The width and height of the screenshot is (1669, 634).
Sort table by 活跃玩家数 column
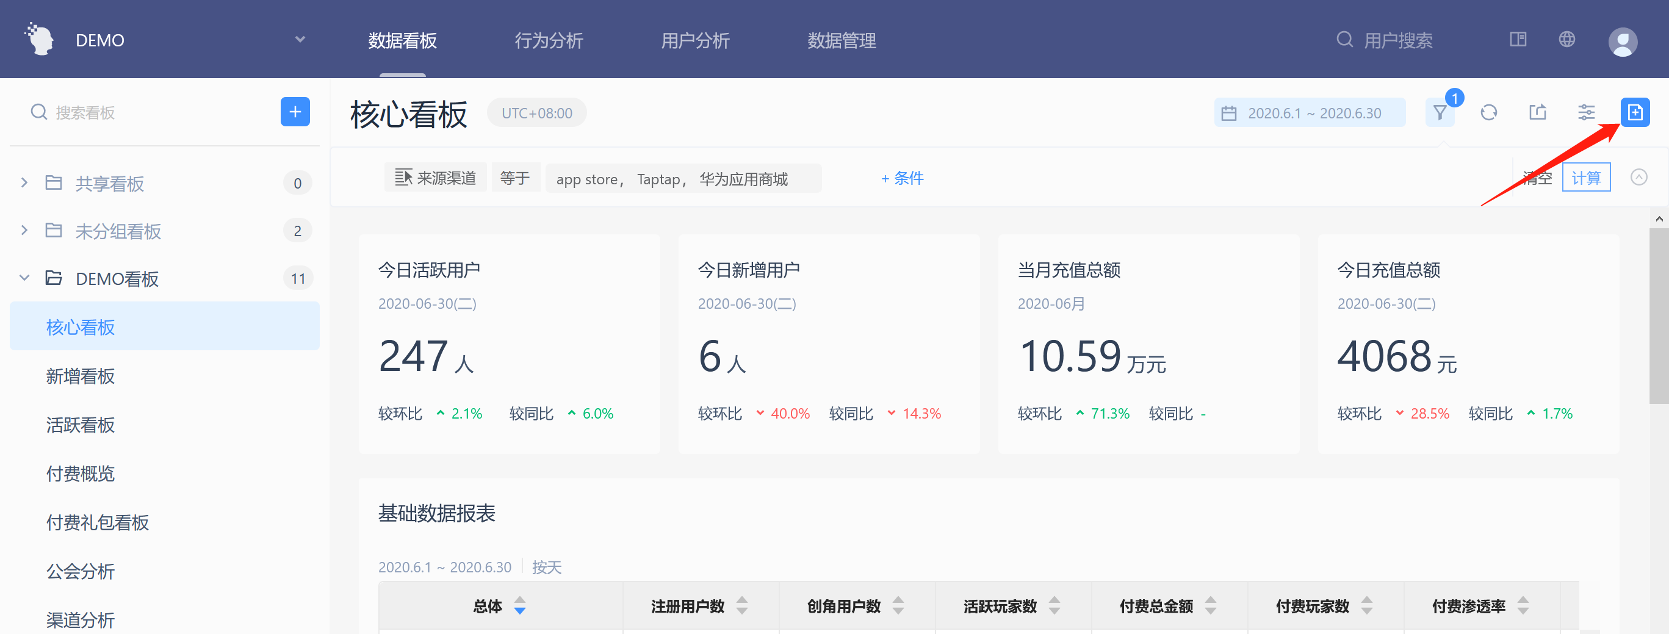[1054, 606]
